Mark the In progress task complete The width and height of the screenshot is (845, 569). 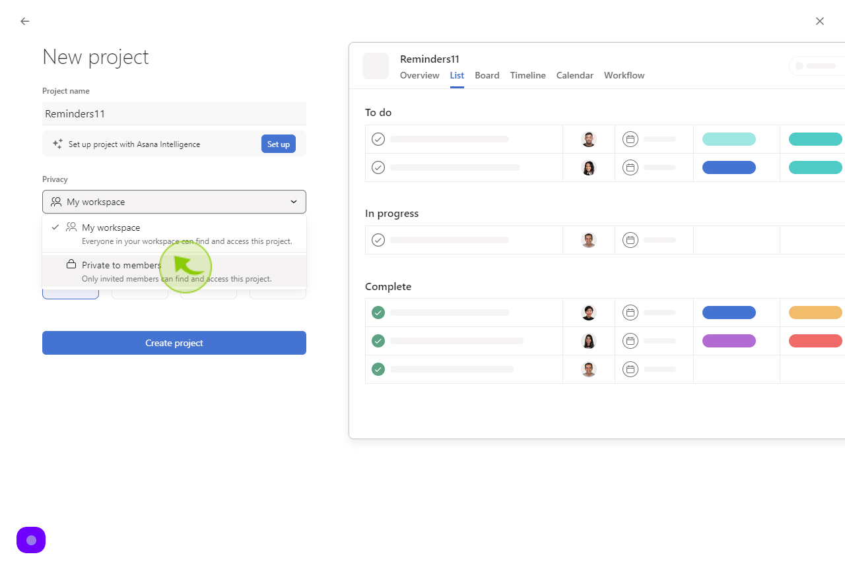click(x=378, y=240)
